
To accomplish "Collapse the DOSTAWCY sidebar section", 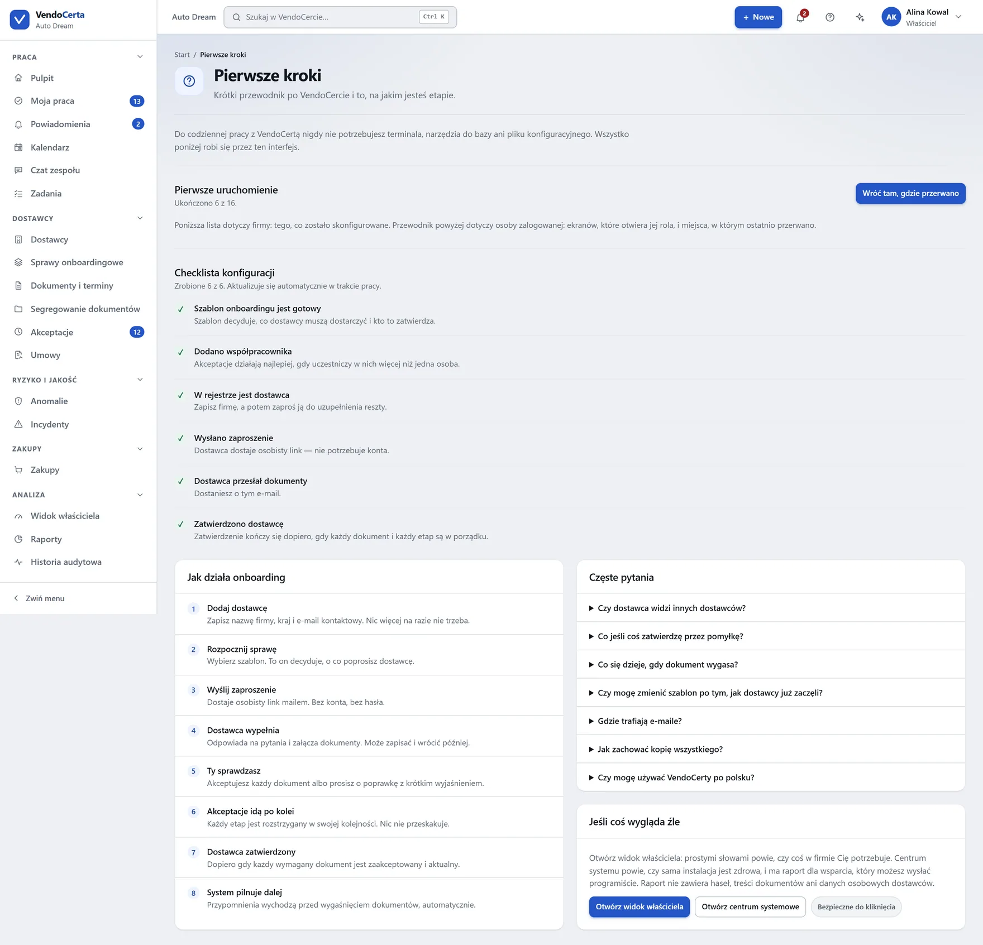I will tap(140, 218).
